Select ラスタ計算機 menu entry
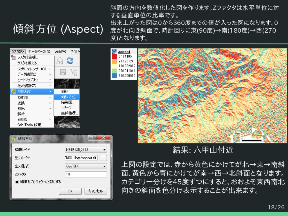 [x=32, y=57]
